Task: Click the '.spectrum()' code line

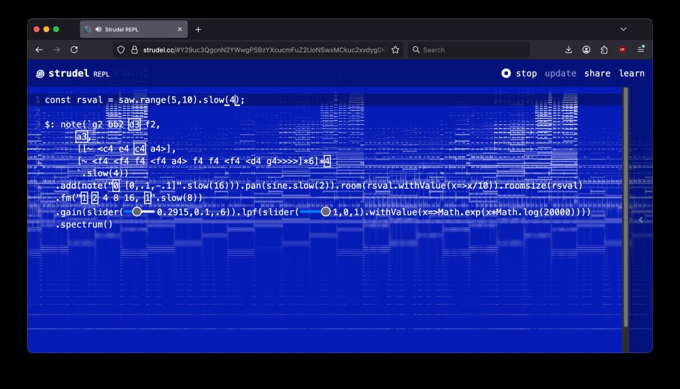Action: tap(84, 225)
